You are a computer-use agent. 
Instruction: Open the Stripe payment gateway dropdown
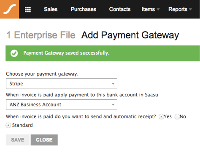point(62,84)
